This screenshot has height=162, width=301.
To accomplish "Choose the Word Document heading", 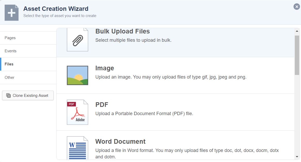I will (x=120, y=142).
